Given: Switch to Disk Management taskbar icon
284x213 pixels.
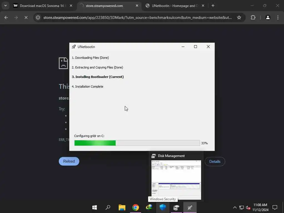Looking at the screenshot, I should pos(176,207).
